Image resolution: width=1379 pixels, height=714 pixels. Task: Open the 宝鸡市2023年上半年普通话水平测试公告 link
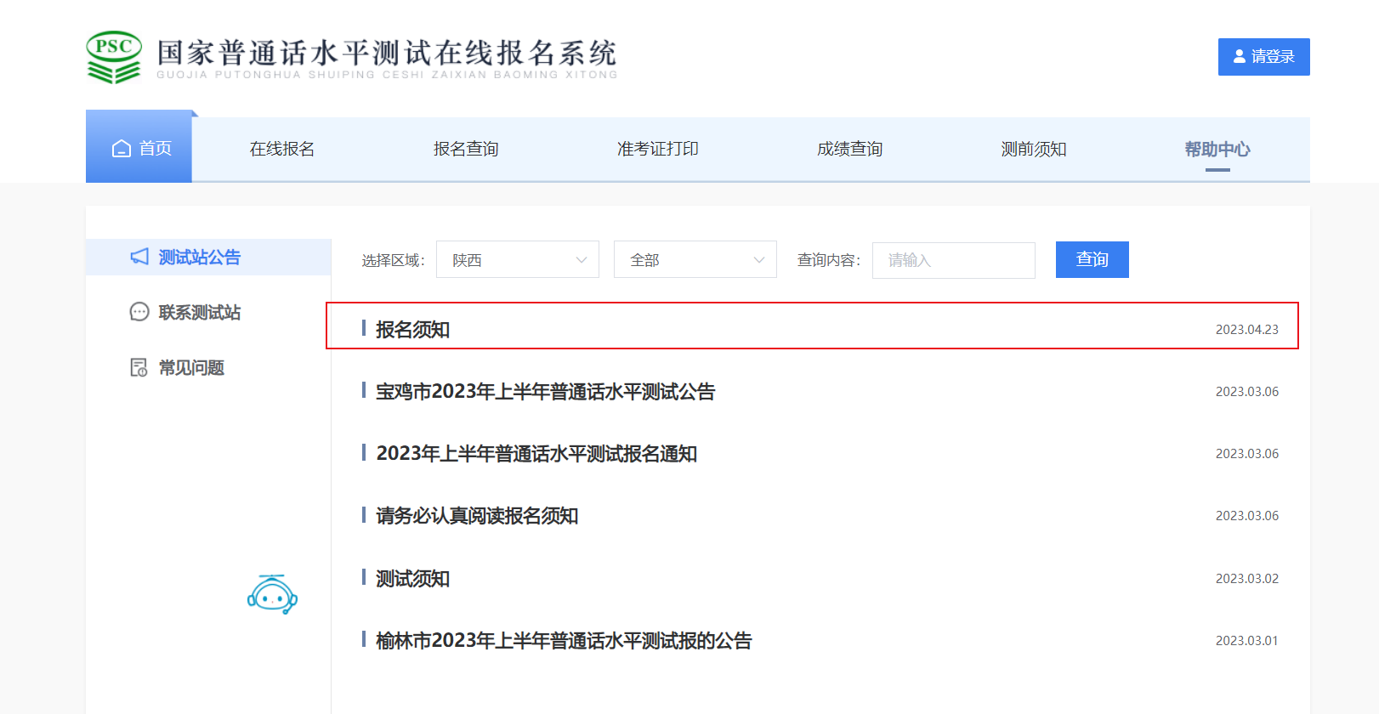(x=546, y=391)
